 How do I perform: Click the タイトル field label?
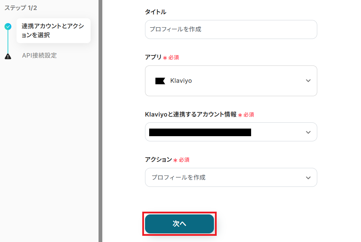click(156, 12)
